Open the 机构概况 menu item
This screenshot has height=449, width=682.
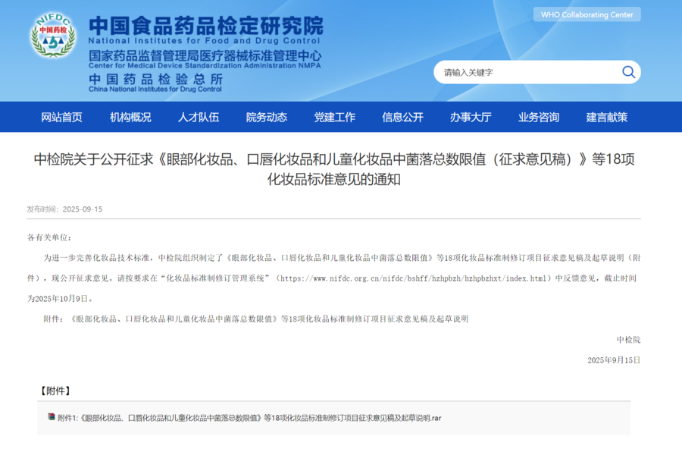[130, 117]
